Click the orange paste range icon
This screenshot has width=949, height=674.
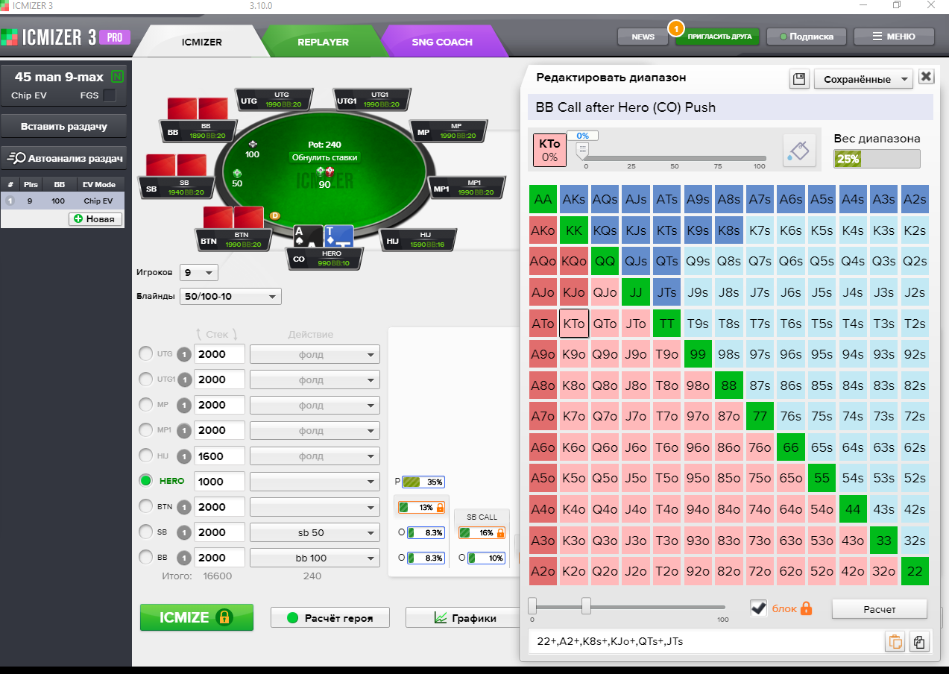pyautogui.click(x=895, y=641)
